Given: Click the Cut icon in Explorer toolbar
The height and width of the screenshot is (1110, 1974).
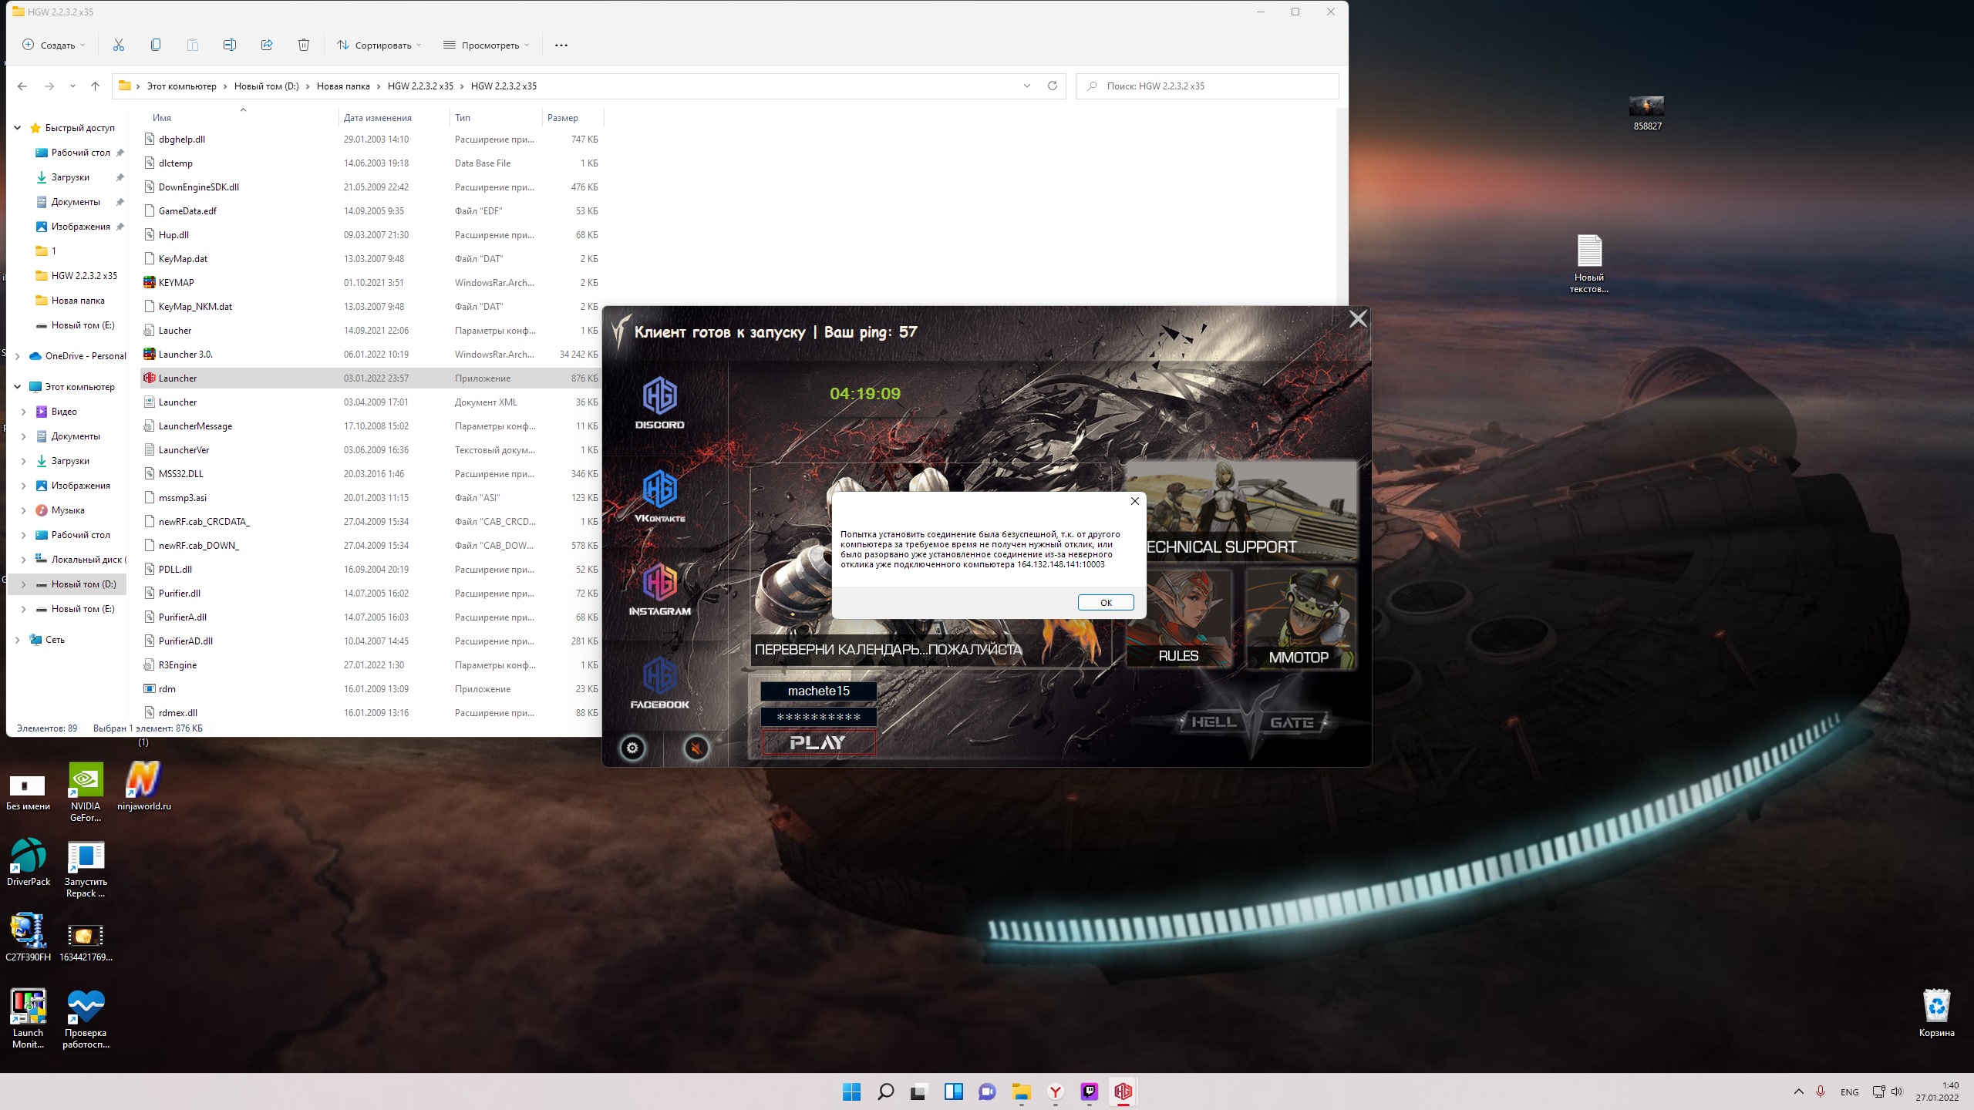Looking at the screenshot, I should 119,45.
